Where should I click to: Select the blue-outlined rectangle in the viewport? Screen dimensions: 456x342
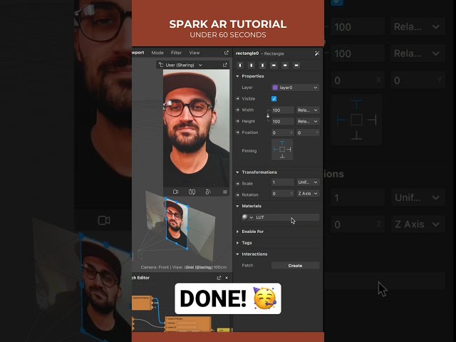coord(177,224)
